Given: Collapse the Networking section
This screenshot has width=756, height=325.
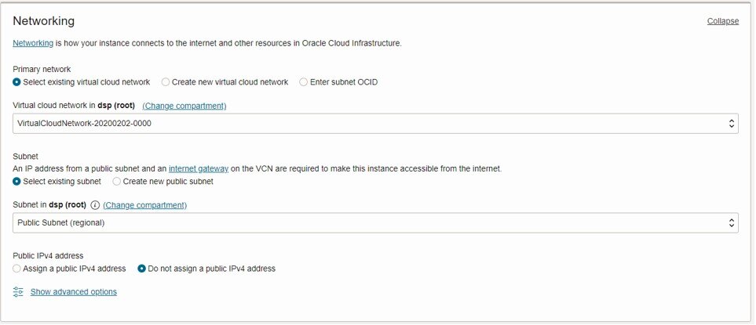Looking at the screenshot, I should coord(723,21).
